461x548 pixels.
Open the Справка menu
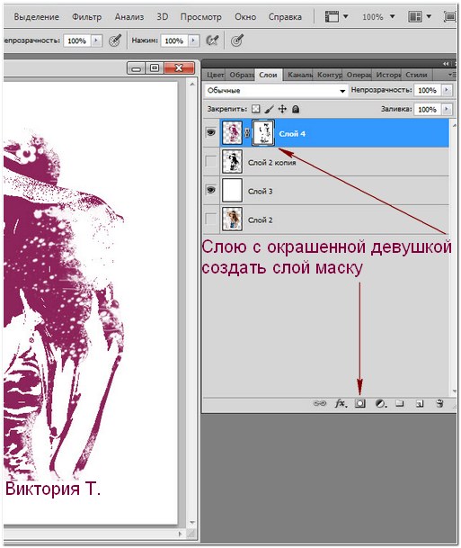click(x=285, y=17)
